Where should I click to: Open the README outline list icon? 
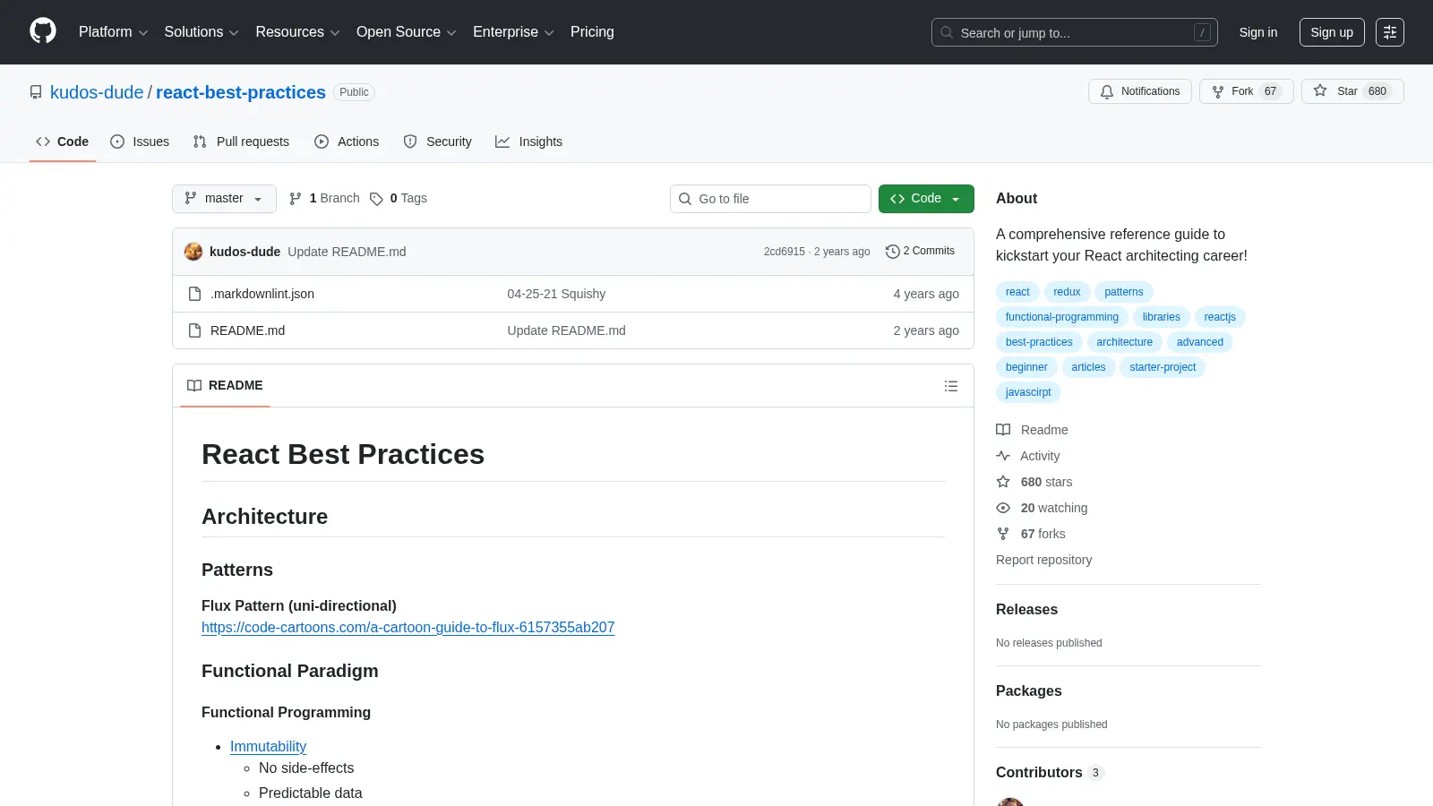tap(951, 386)
